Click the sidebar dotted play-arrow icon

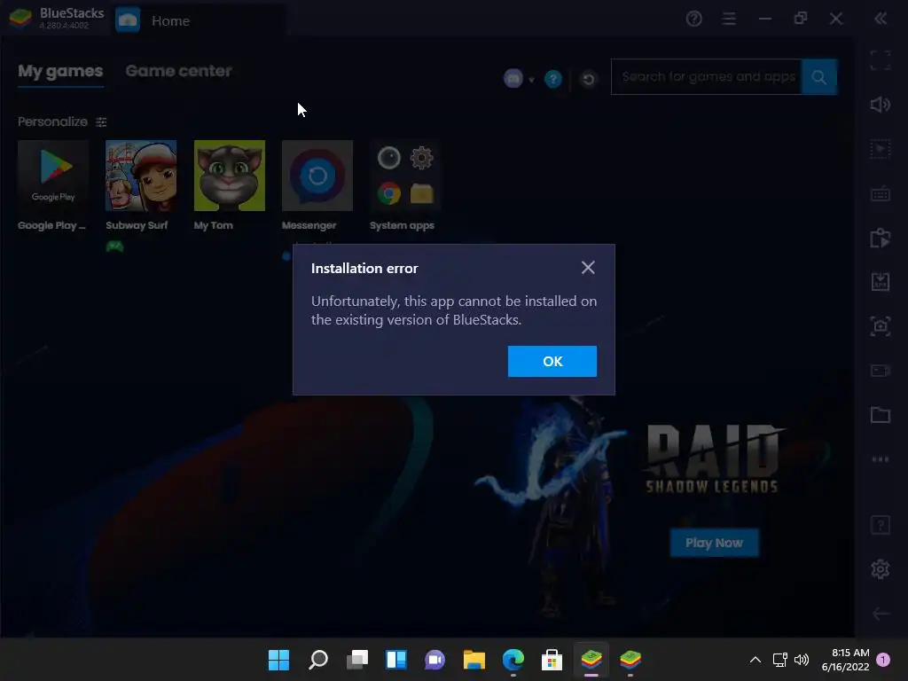coord(881,149)
